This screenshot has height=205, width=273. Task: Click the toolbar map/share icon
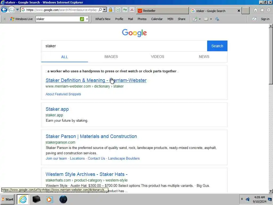195,19
